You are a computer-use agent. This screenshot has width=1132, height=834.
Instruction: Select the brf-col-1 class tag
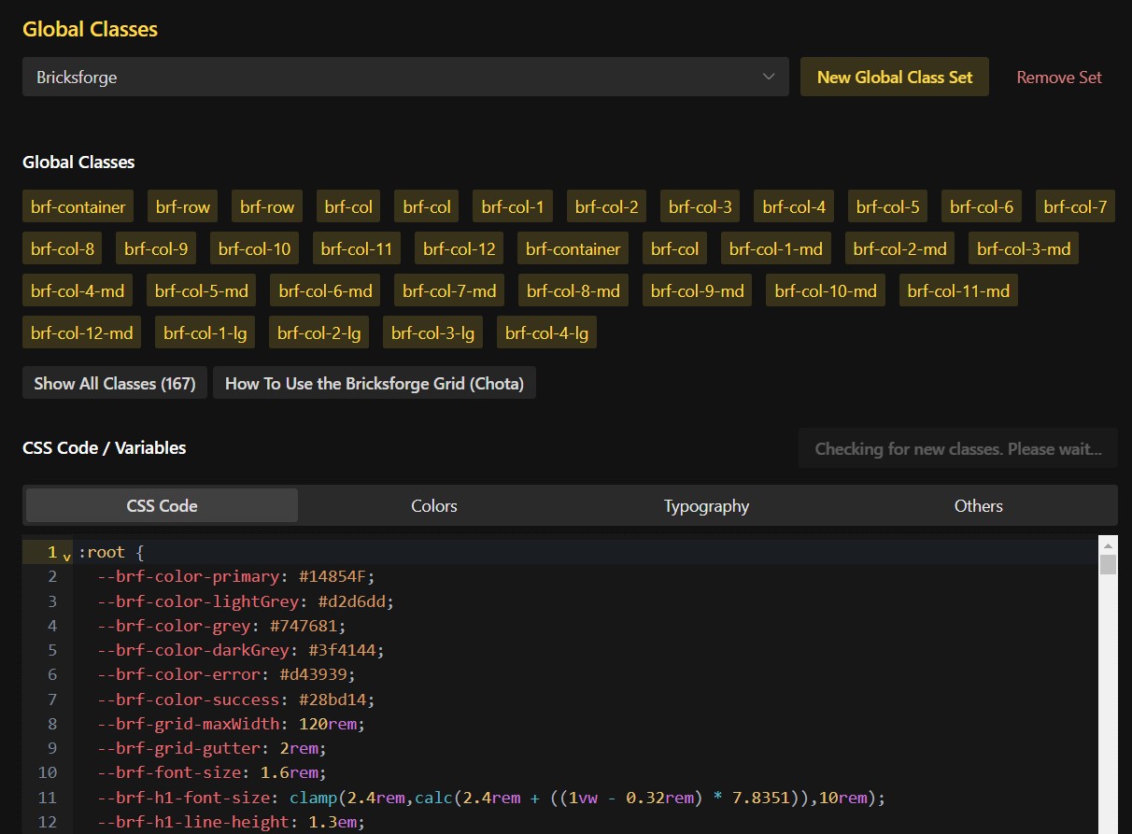513,206
